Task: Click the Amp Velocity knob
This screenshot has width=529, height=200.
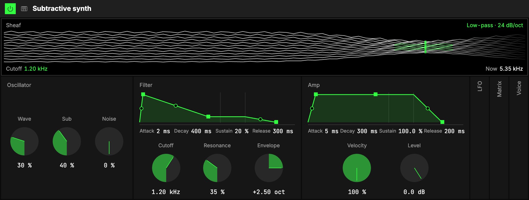Action: pos(357,168)
